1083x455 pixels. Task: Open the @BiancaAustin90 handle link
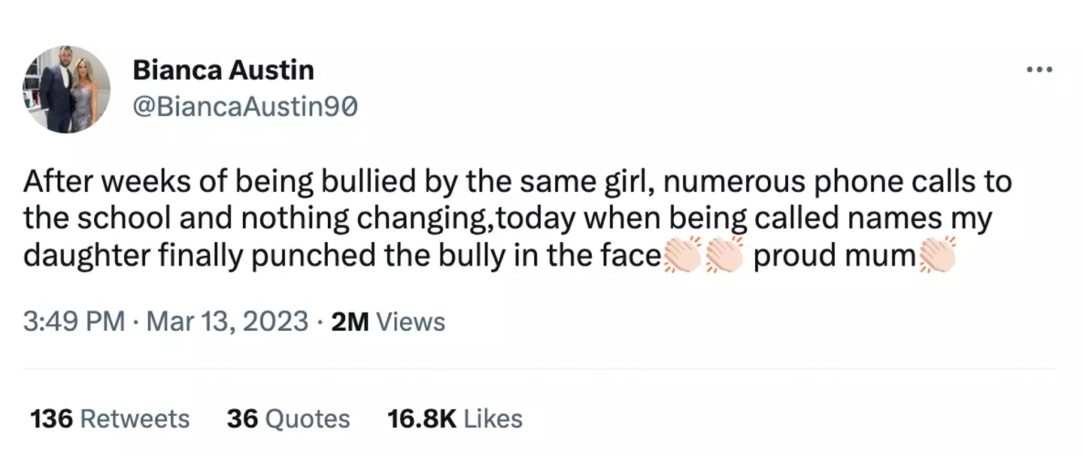pyautogui.click(x=245, y=108)
